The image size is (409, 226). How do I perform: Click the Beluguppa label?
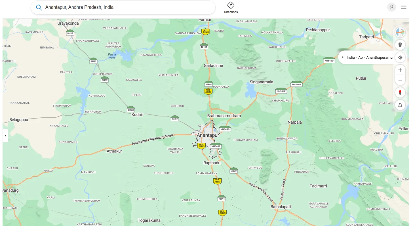[19, 120]
